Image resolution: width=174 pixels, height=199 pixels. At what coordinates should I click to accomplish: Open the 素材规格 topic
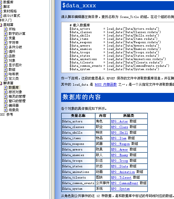[10, 11]
